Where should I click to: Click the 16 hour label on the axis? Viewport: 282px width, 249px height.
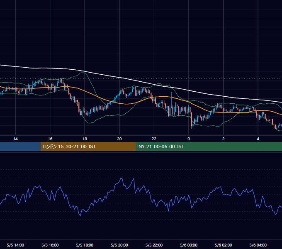pos(50,139)
